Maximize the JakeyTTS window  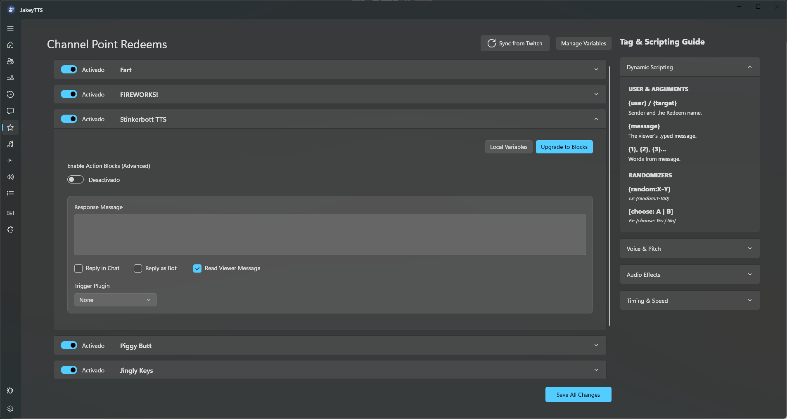(758, 7)
